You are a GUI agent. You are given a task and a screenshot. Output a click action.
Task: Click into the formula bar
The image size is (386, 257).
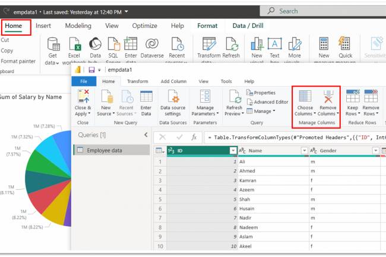point(295,138)
